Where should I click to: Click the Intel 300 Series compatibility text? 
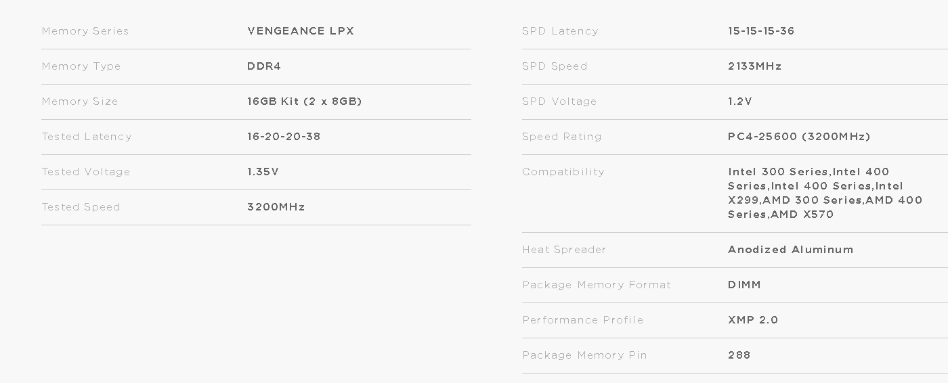click(778, 172)
